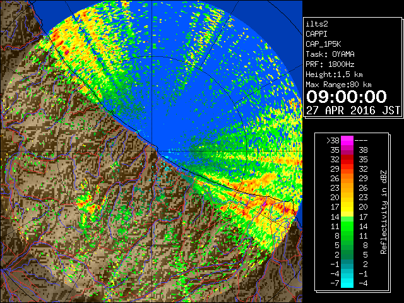Viewport: 404px width, 303px height.
Task: Click the 'Max Range:80 km' line
Action: point(338,85)
